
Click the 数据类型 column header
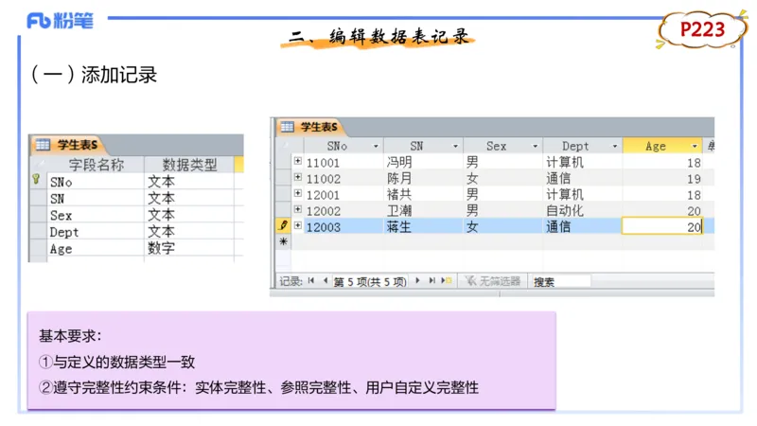tap(189, 165)
